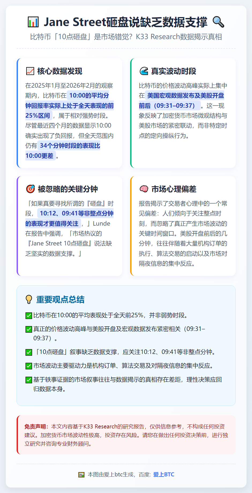The width and height of the screenshot is (252, 493).
Task: Click the checkmark beside 「10点砸盘」叙事缺乏数据支撑
Action: click(29, 352)
